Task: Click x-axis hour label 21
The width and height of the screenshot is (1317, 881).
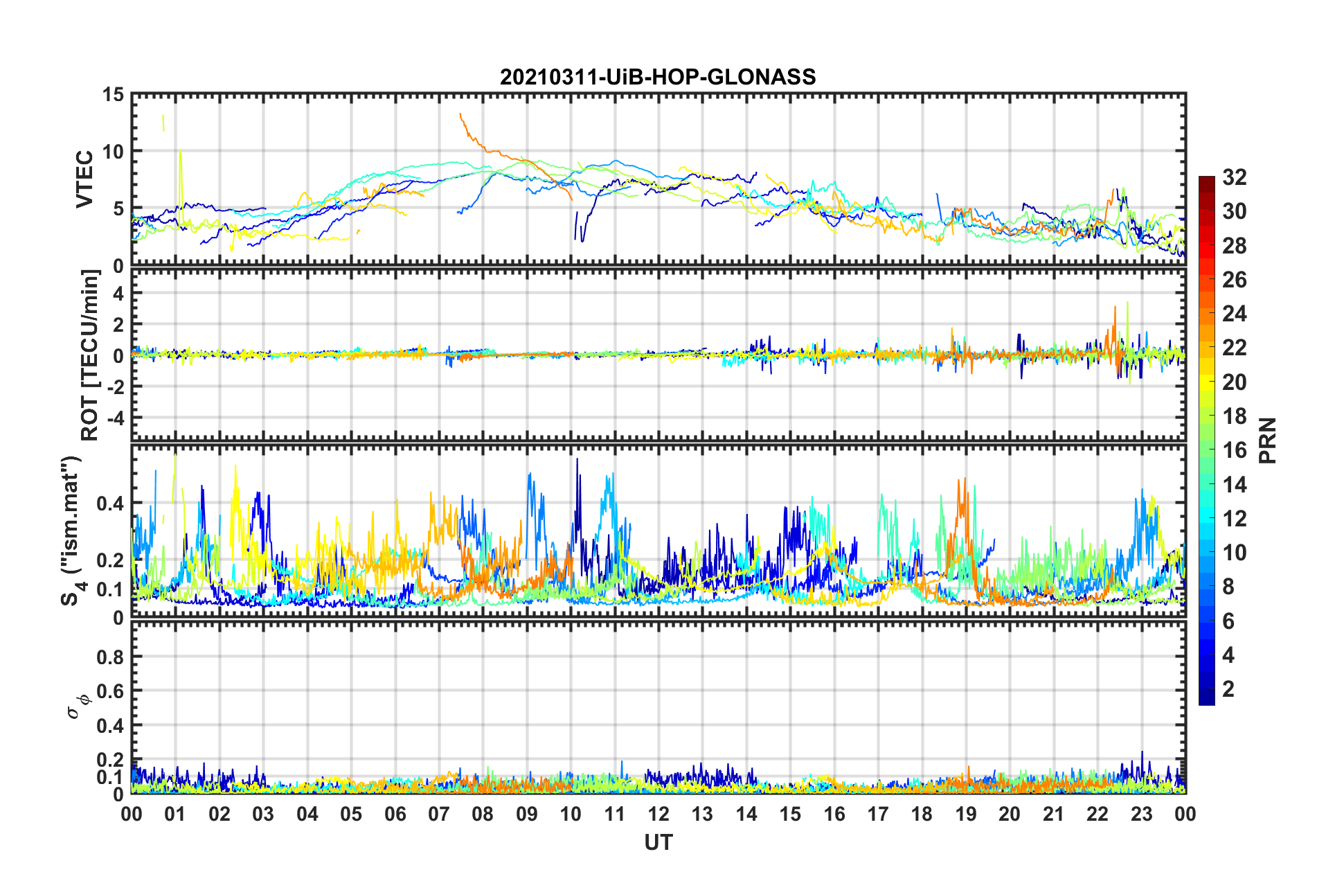Action: tap(1054, 814)
